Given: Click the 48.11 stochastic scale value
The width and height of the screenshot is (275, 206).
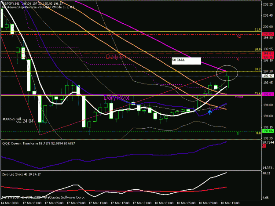Looking at the screenshot, I should click(x=267, y=173).
